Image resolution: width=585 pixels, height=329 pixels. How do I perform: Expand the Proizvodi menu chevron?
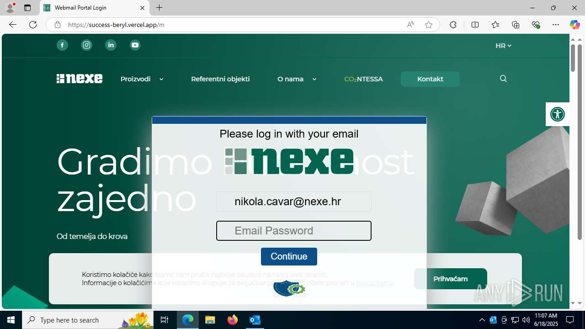[161, 80]
